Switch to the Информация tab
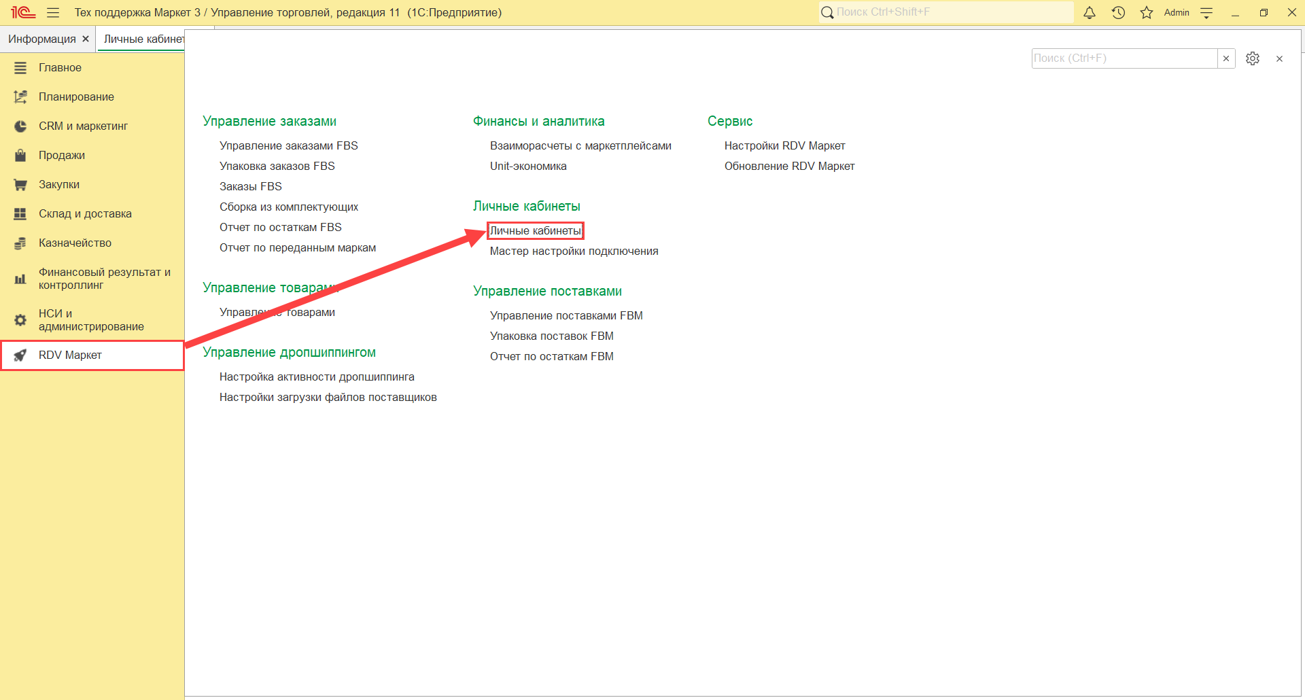 pyautogui.click(x=41, y=39)
